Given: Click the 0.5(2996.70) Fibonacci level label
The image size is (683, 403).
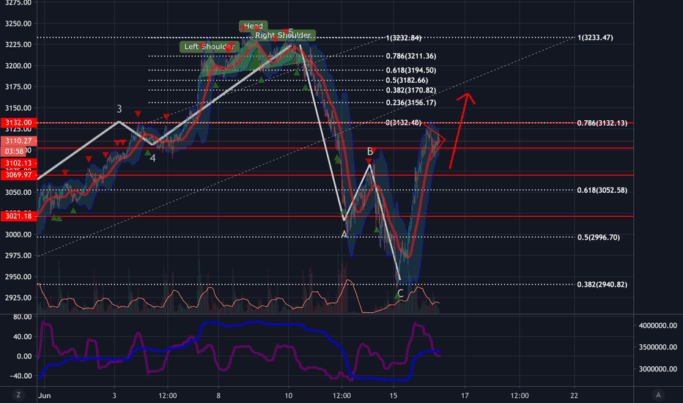Looking at the screenshot, I should [x=599, y=237].
